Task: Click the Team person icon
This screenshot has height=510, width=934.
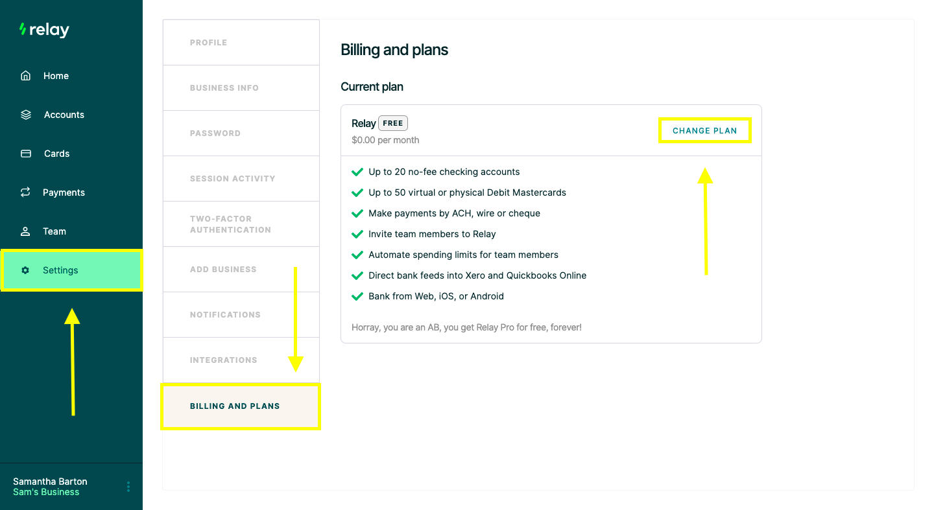Action: [26, 231]
